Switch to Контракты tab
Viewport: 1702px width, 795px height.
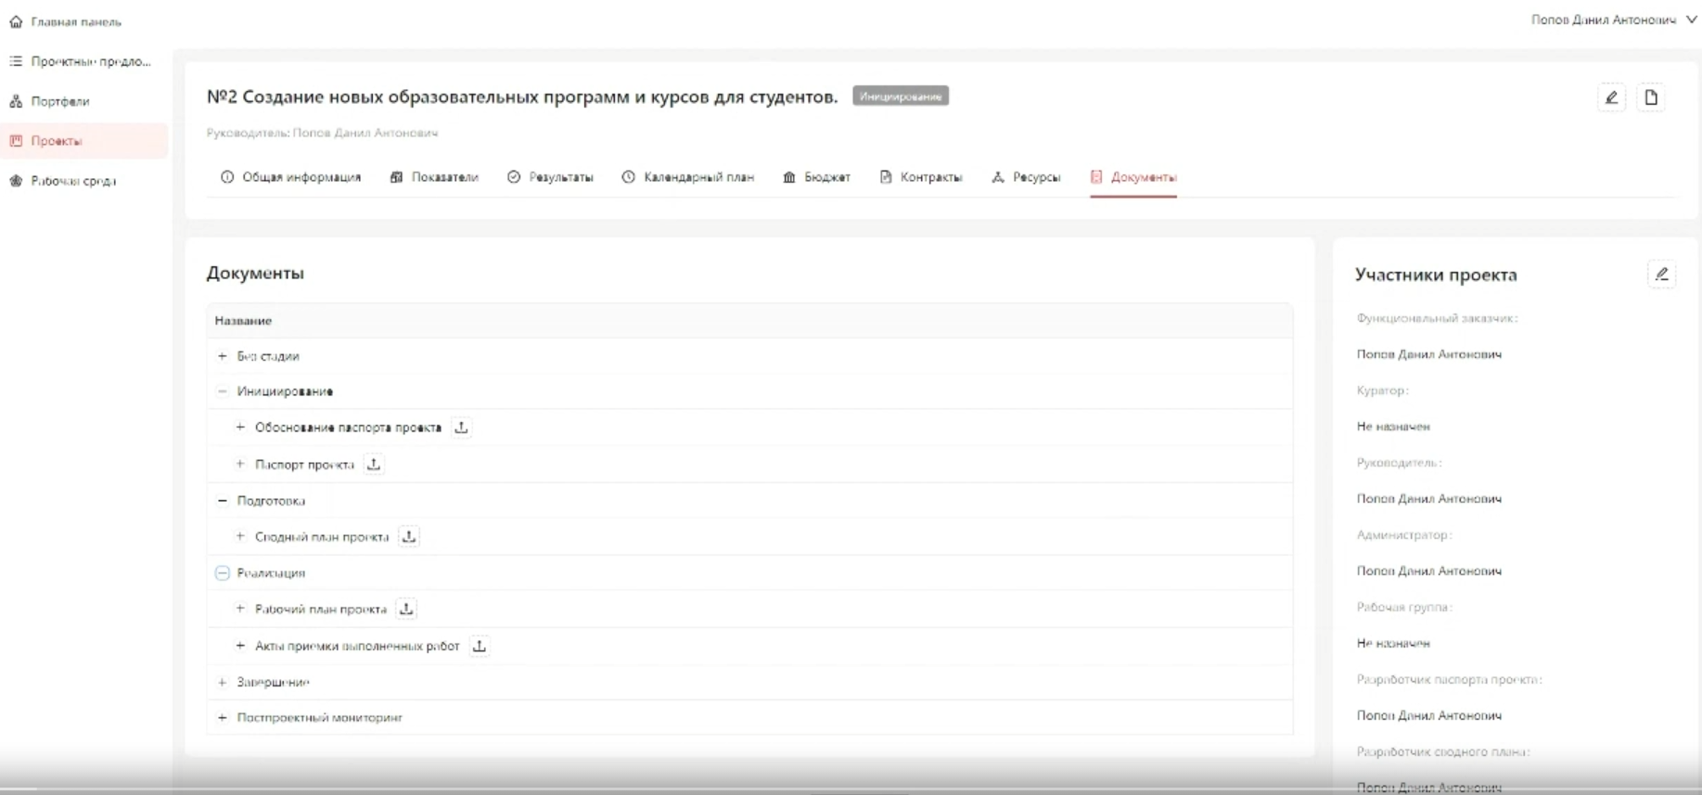click(920, 177)
